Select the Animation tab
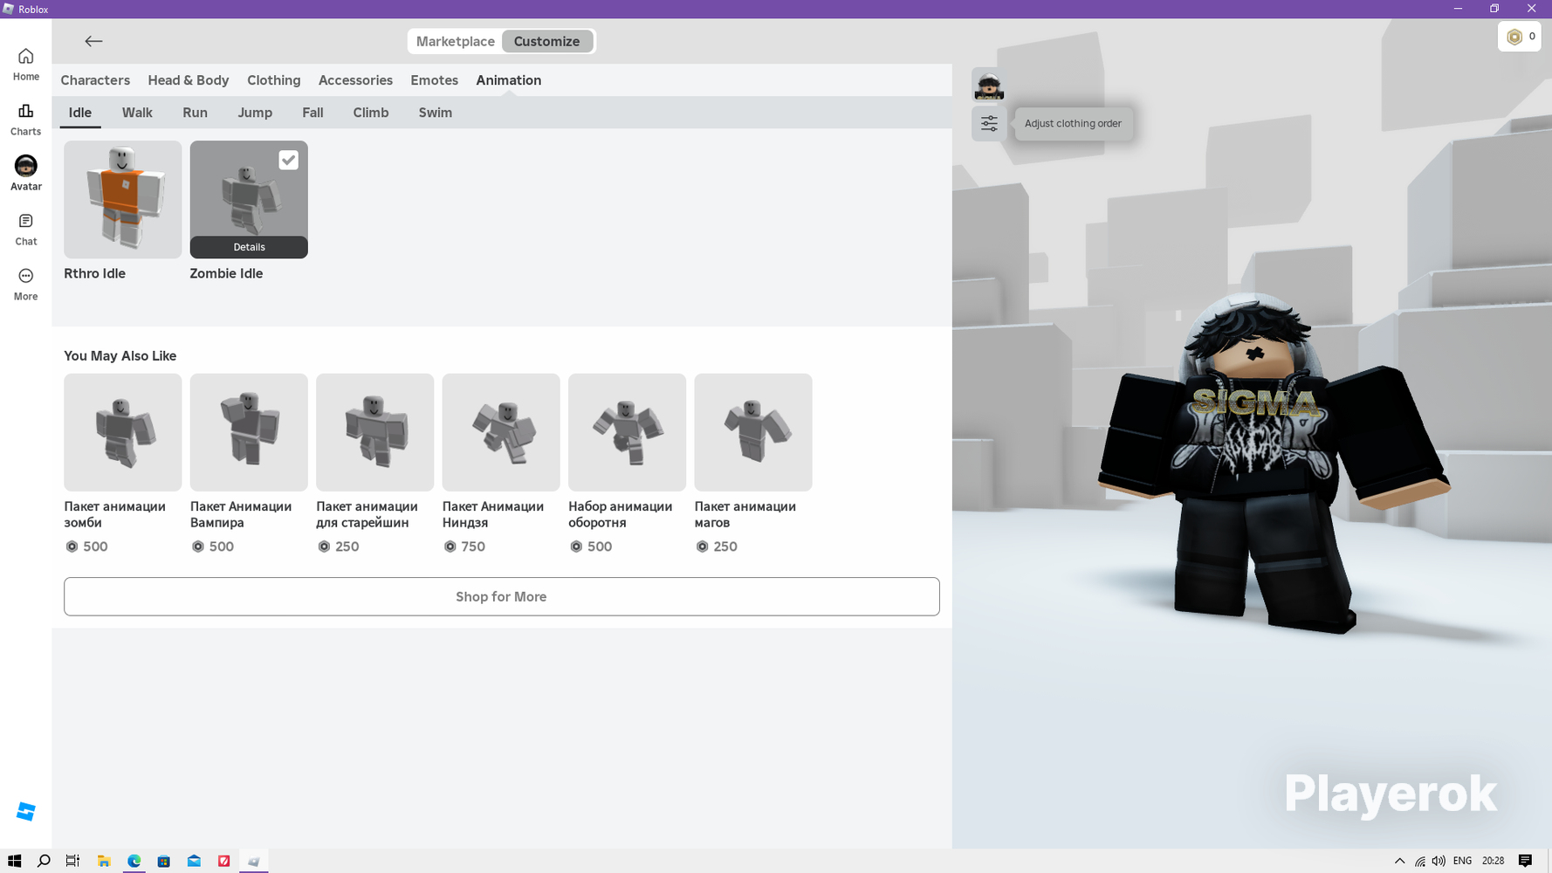 click(508, 80)
